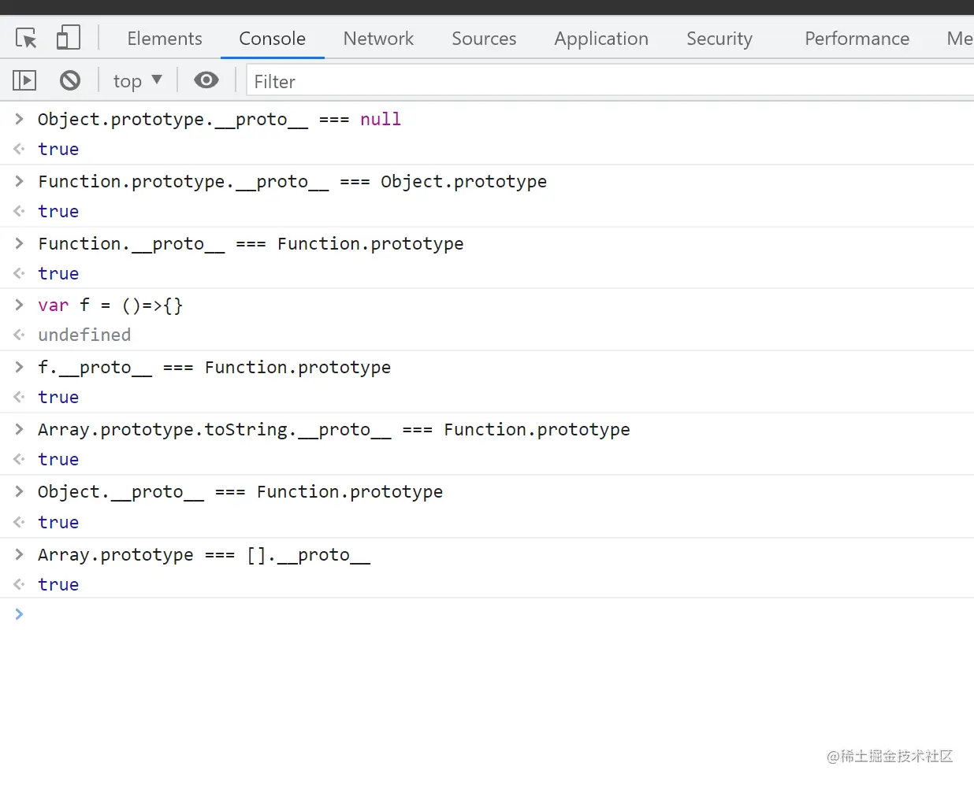
Task: Click the input arrow beside var f line
Action: click(x=20, y=305)
